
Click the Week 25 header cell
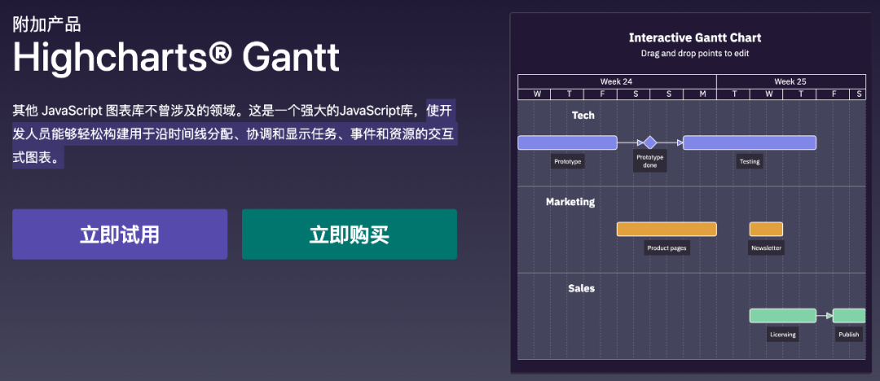click(790, 81)
